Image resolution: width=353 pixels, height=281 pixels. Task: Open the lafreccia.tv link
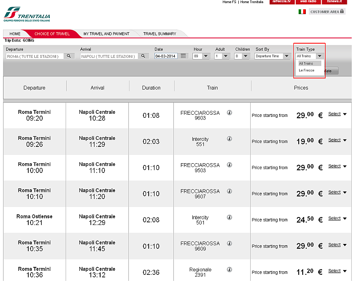pos(282,2)
